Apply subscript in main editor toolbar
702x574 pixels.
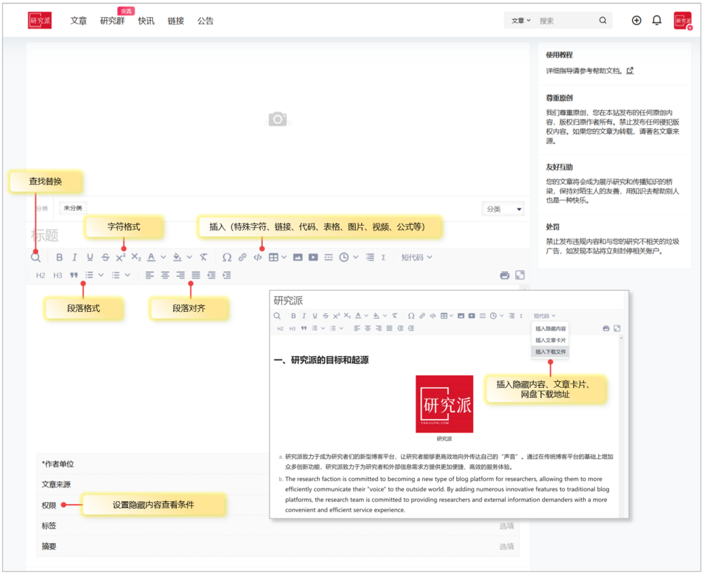coord(136,257)
